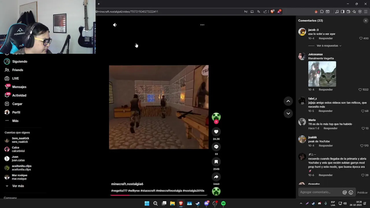Share the video with the arrow icon
The width and height of the screenshot is (370, 208).
tap(216, 177)
